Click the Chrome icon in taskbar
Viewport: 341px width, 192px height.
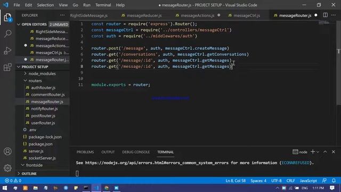(x=107, y=188)
